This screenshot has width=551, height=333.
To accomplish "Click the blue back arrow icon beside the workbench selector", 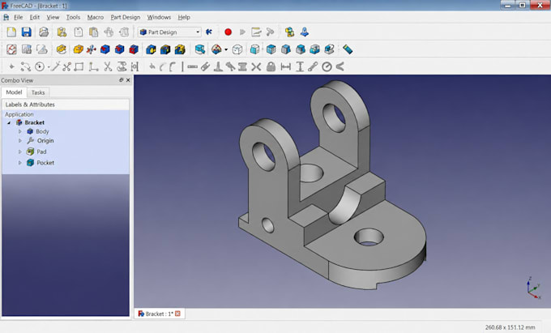I will (209, 32).
